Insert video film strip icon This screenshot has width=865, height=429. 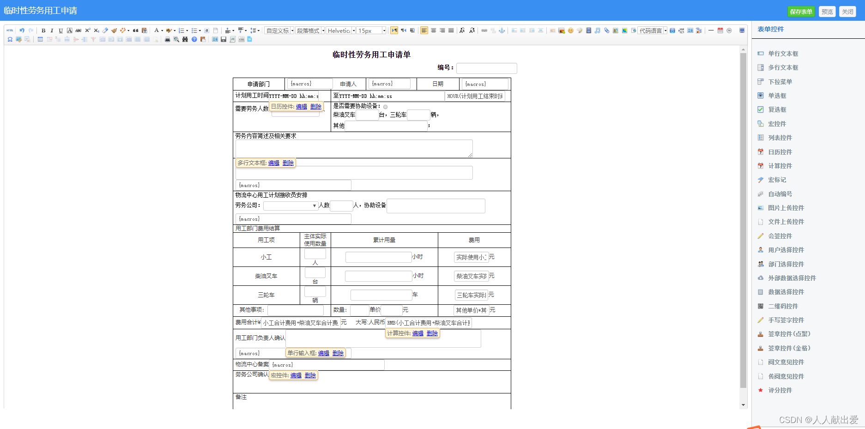tap(588, 30)
